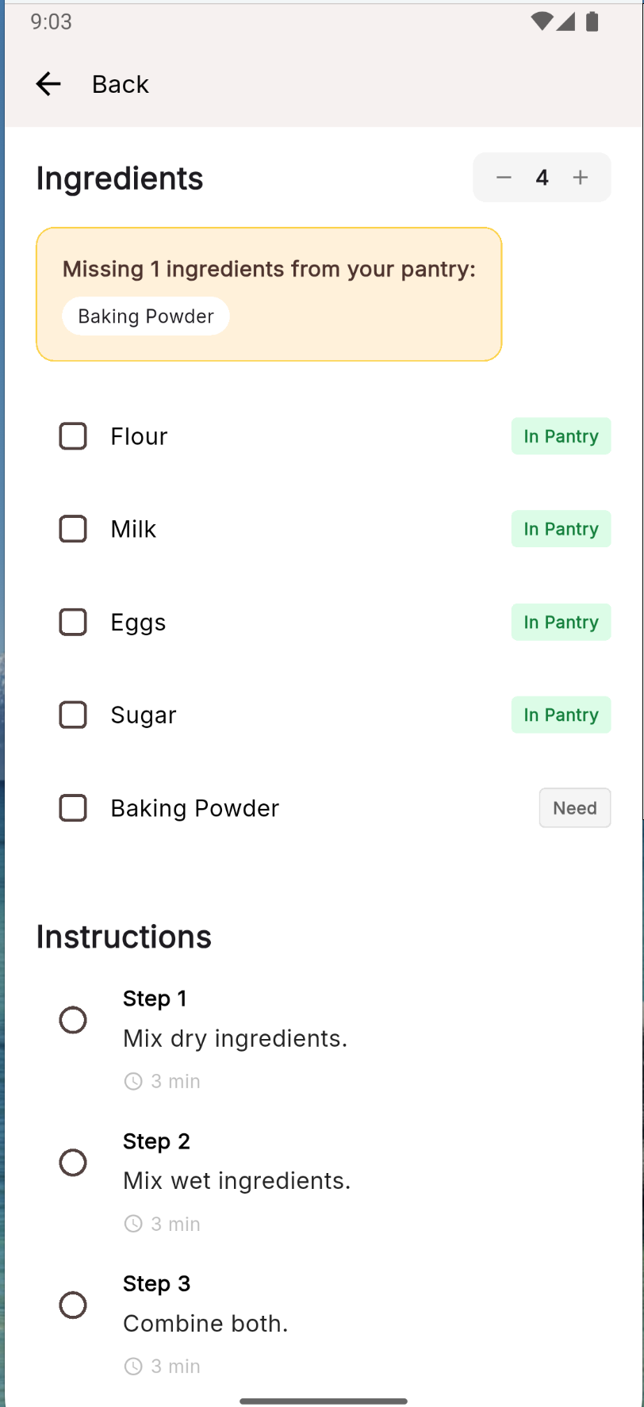Viewport: 644px width, 1407px height.
Task: Mark Step 1 as complete
Action: [73, 1020]
